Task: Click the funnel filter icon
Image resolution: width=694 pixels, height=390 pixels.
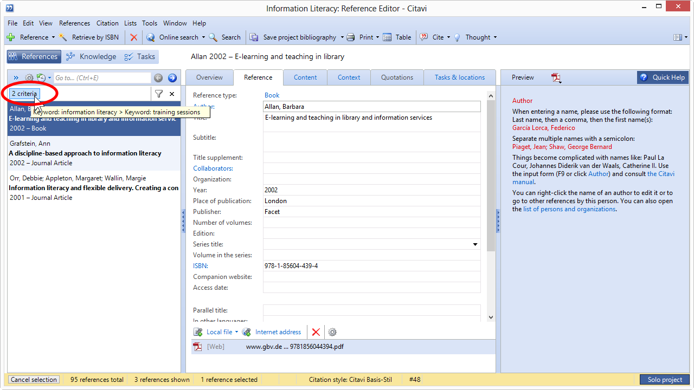Action: tap(158, 94)
